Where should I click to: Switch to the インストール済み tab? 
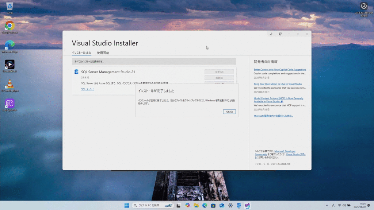pyautogui.click(x=81, y=53)
